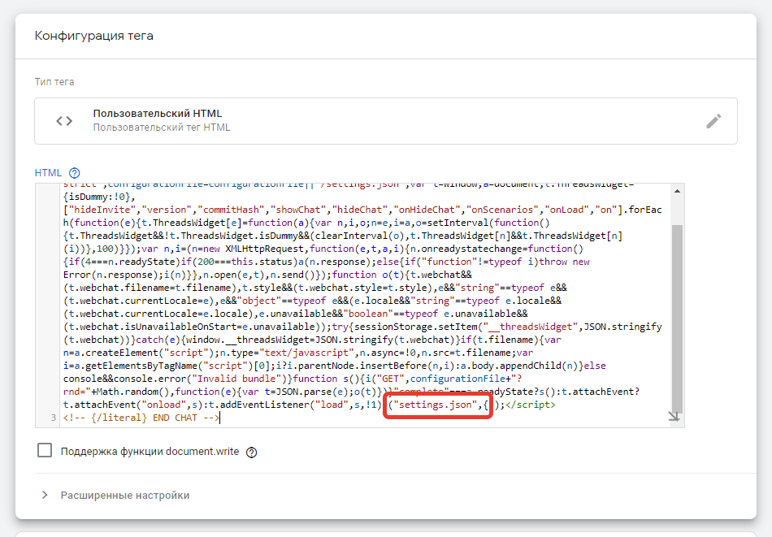Click the XMLHttpRequest word in code
This screenshot has width=772, height=537.
pos(265,249)
